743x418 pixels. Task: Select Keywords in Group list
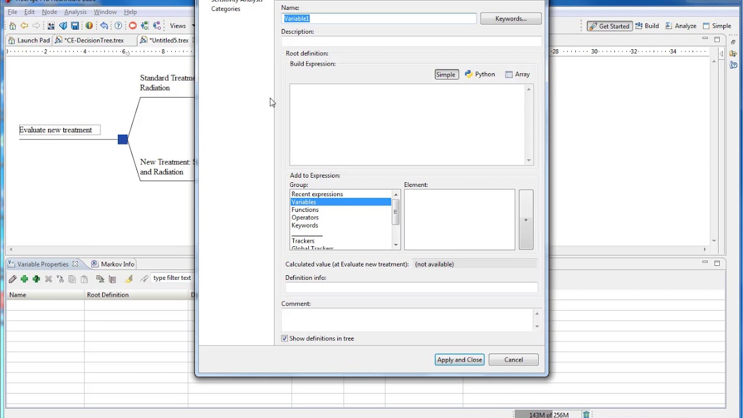341,225
